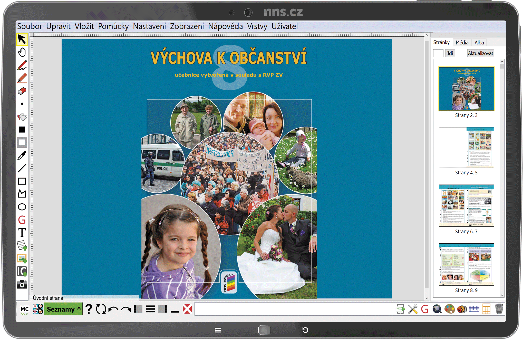Open the dice tool in the bottom bar
523x339 pixels.
point(462,309)
